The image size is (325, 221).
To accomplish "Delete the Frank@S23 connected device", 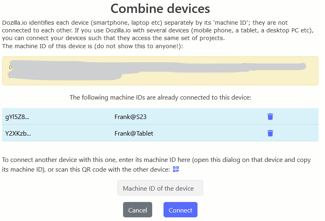I will (270, 117).
